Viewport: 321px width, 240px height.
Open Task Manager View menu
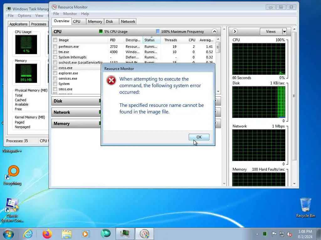coord(39,16)
